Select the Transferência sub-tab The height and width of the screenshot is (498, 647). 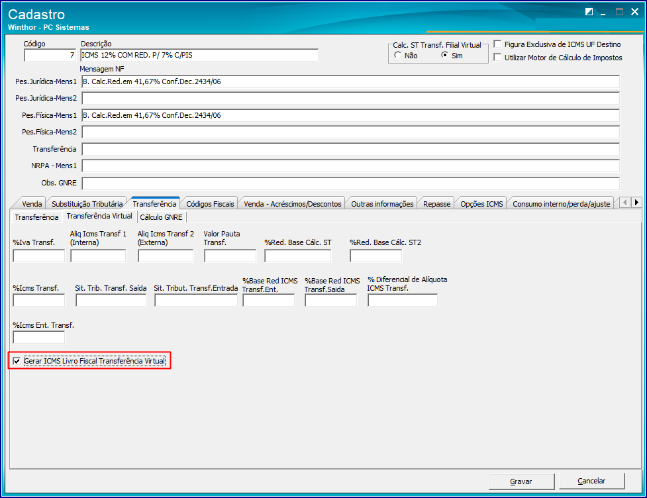point(36,217)
